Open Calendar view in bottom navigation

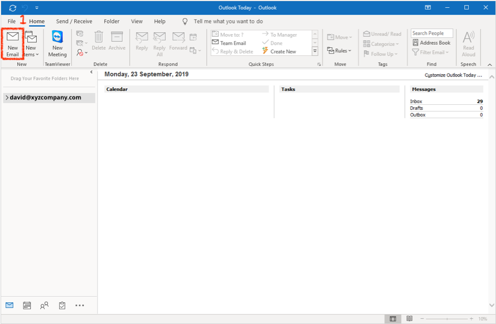(27, 305)
